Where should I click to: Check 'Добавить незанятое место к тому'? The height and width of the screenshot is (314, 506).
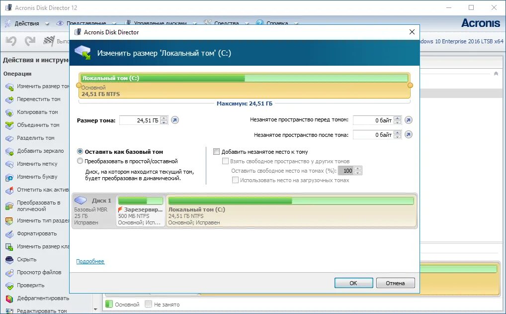pos(217,151)
